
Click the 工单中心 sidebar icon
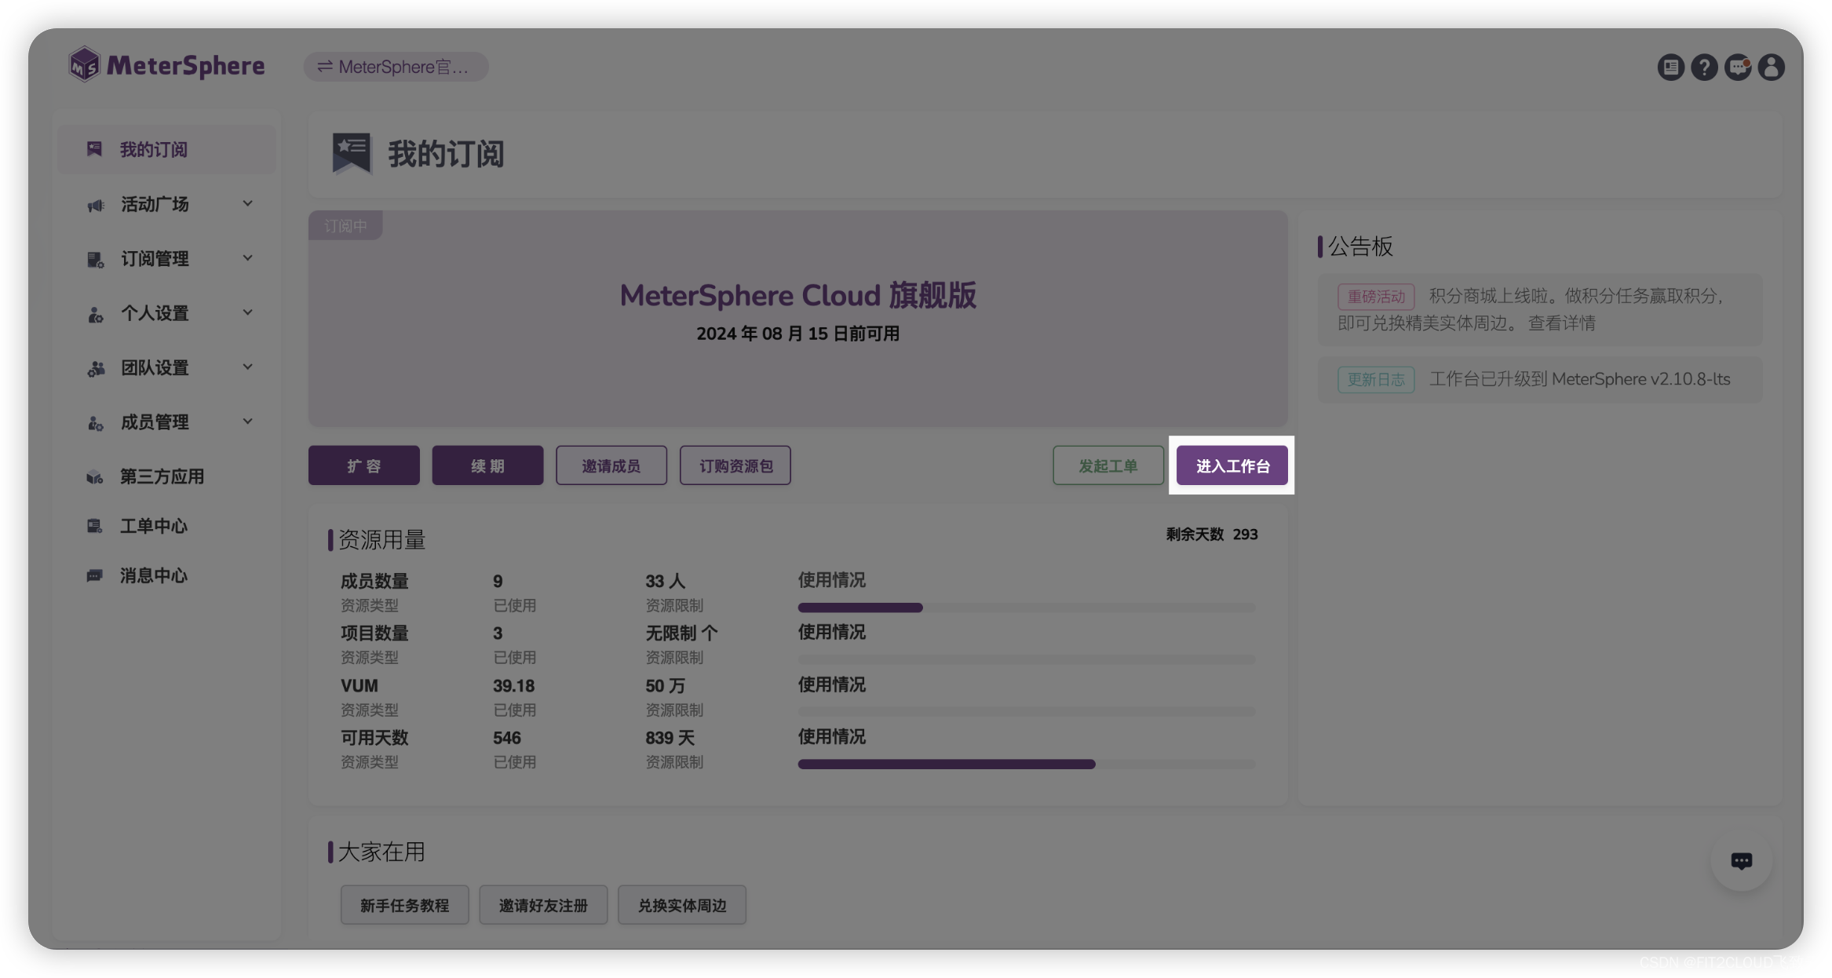(94, 526)
